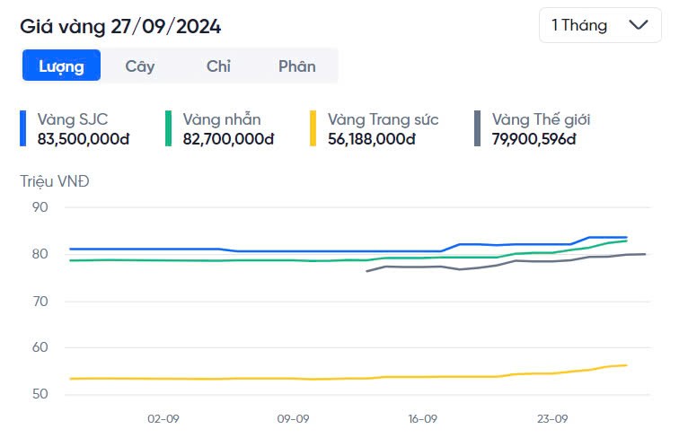
Task: Click the Giá vàng 27/09/2024 heading
Action: tap(120, 26)
